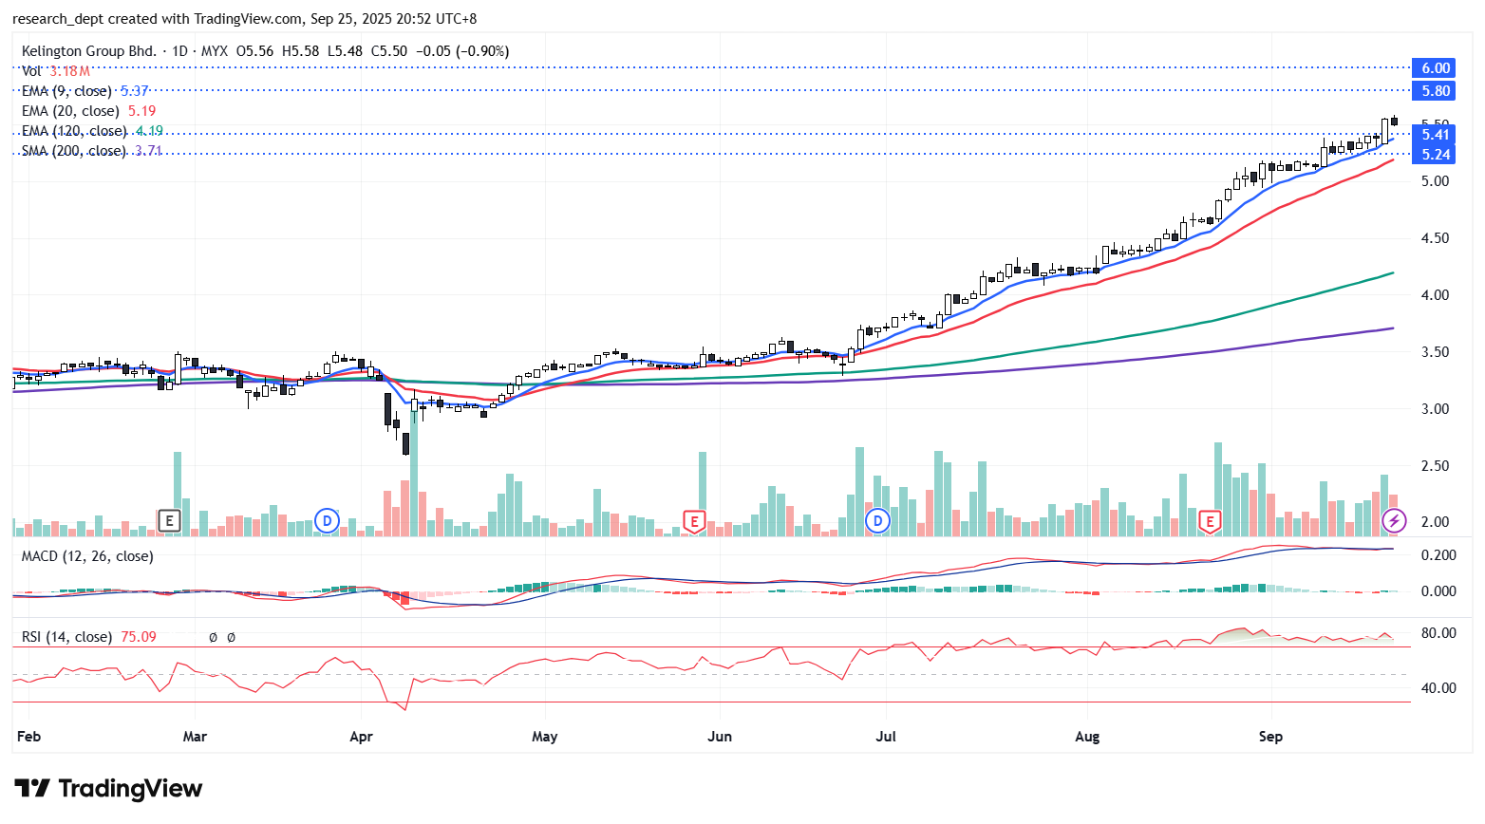
Task: Click the null symbols beside the RSI value
Action: [x=222, y=638]
